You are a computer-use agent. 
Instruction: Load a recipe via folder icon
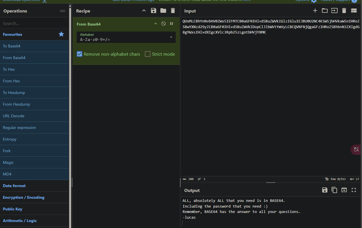(163, 11)
